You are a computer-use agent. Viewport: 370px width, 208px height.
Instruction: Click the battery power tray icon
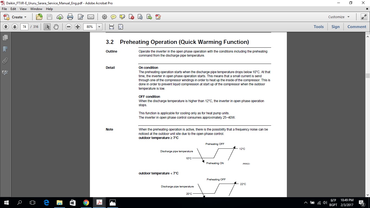tap(312, 203)
